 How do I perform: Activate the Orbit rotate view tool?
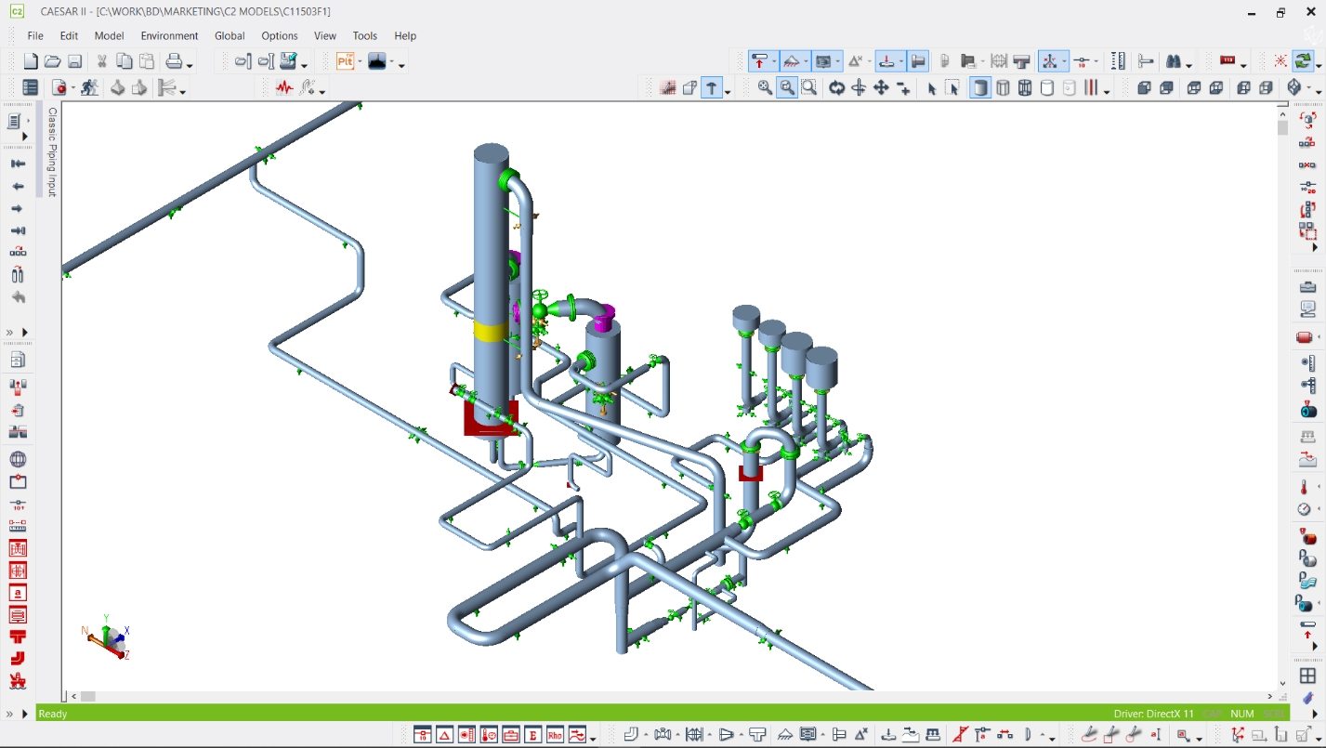(x=836, y=88)
